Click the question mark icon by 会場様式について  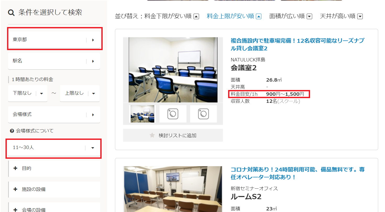coord(12,131)
